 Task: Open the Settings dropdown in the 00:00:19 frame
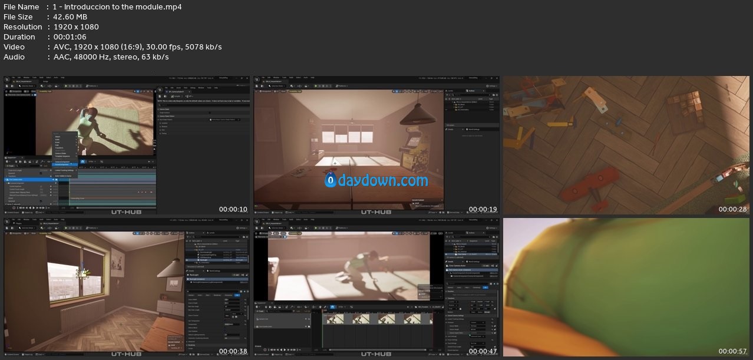point(492,86)
